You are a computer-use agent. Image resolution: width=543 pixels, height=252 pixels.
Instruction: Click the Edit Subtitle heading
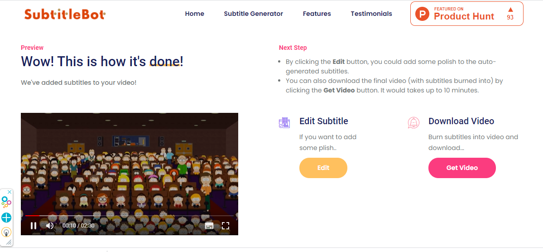click(324, 121)
